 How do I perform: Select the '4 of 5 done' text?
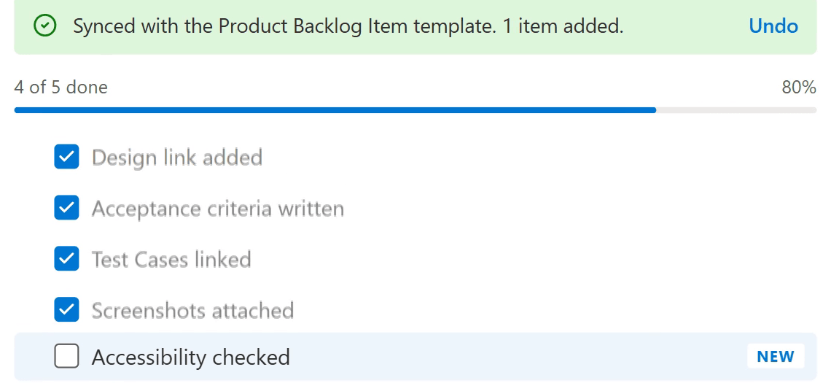point(61,87)
